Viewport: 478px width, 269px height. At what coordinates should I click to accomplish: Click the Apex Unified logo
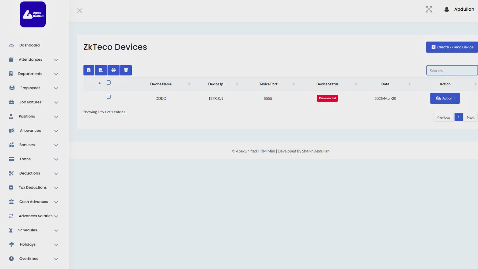[x=33, y=14]
